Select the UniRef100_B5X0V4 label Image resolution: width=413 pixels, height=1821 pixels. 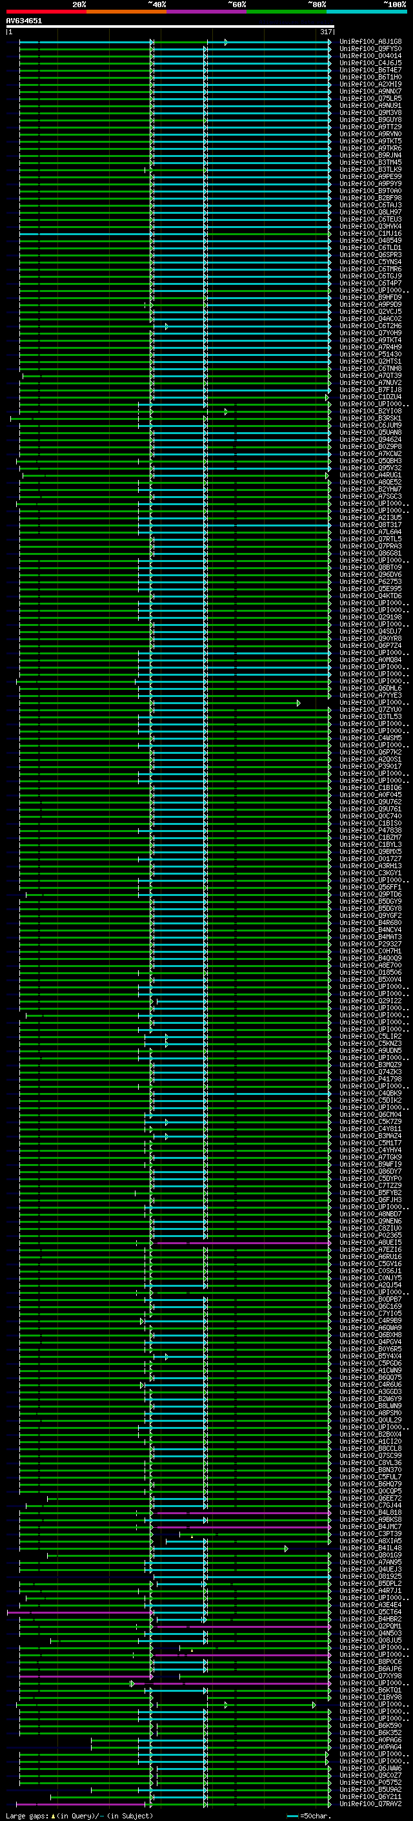[370, 979]
